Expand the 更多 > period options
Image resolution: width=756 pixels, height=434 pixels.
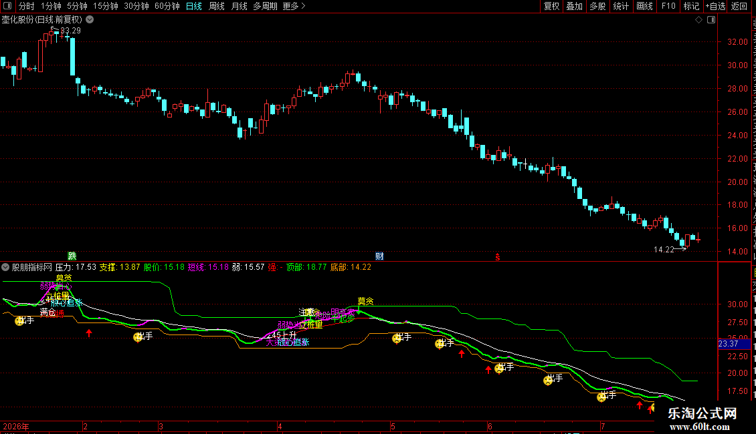click(294, 6)
